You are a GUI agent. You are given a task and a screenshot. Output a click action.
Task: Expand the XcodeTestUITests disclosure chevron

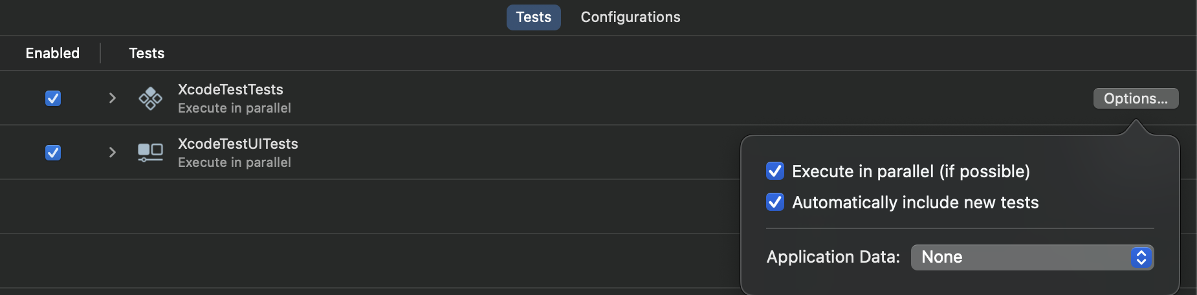112,152
